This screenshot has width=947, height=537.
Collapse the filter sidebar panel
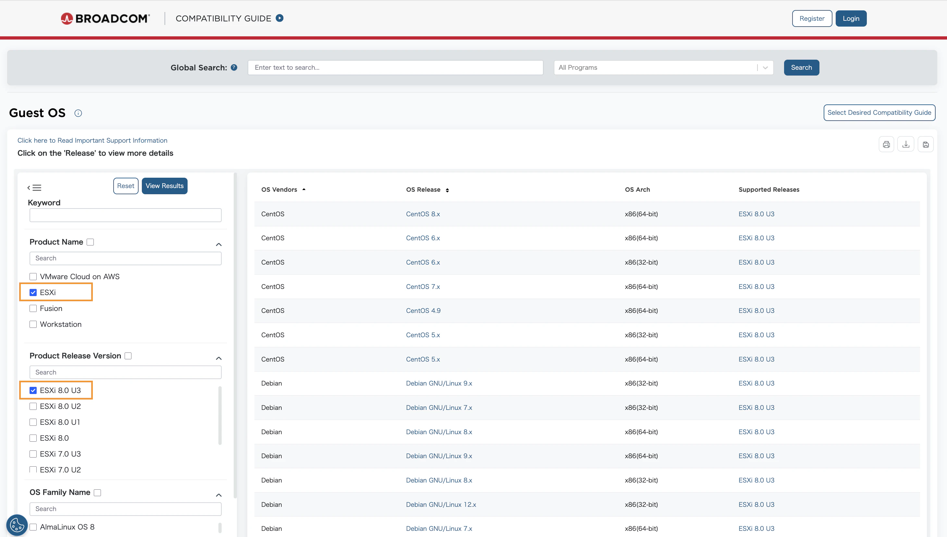pyautogui.click(x=34, y=188)
